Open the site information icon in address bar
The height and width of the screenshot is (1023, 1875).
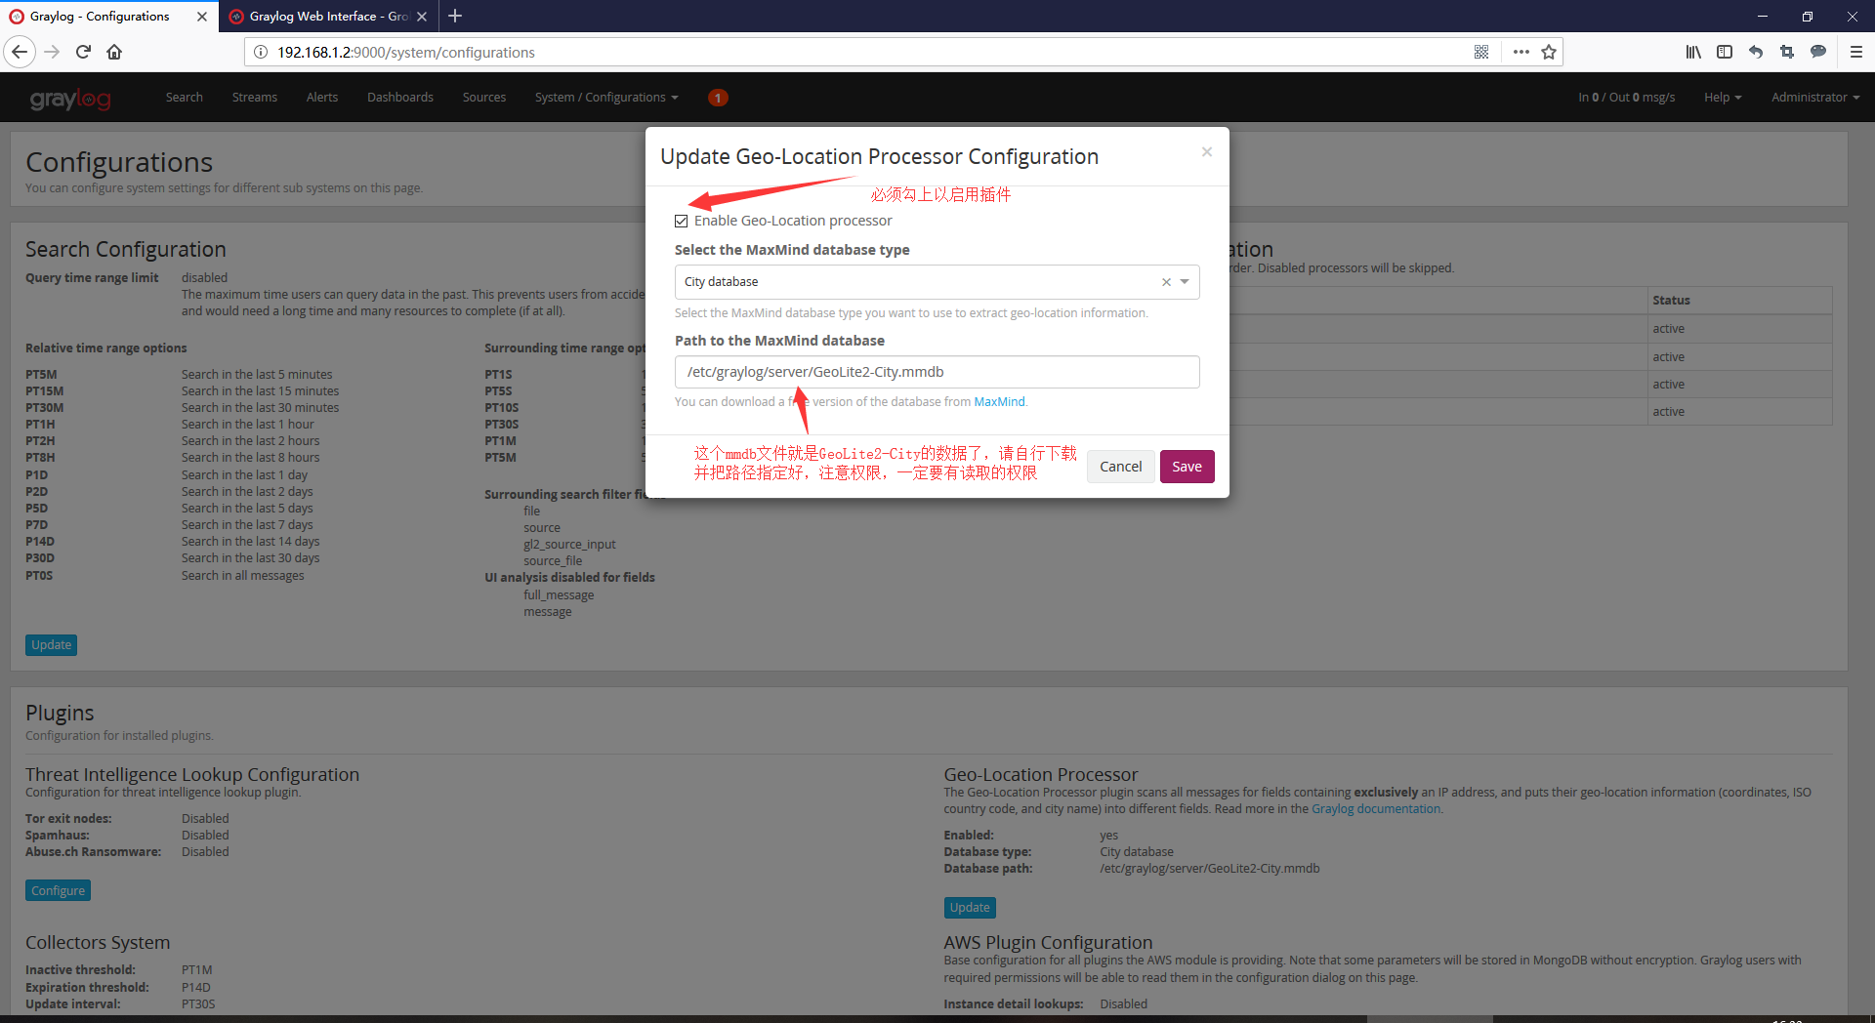(261, 52)
